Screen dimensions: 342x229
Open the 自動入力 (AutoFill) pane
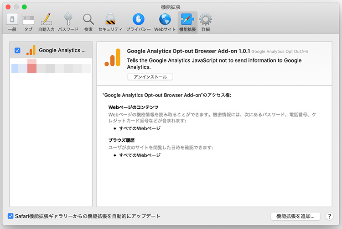coord(46,22)
